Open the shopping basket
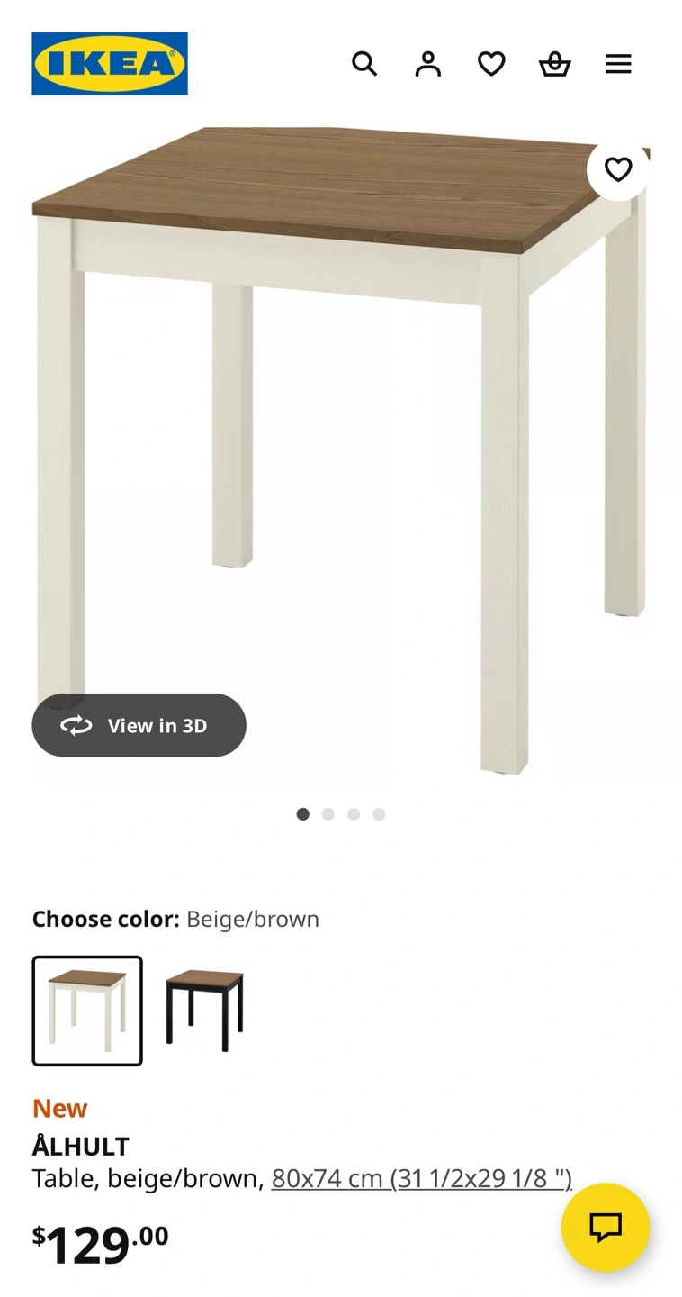This screenshot has height=1297, width=682. [x=554, y=64]
